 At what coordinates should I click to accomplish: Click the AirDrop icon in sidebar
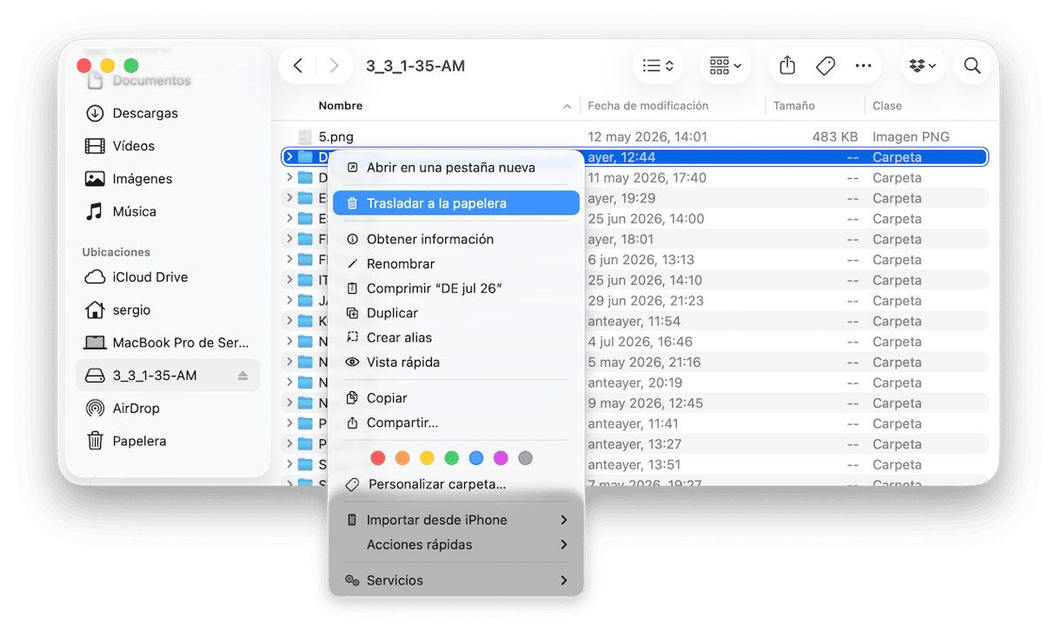pyautogui.click(x=95, y=409)
